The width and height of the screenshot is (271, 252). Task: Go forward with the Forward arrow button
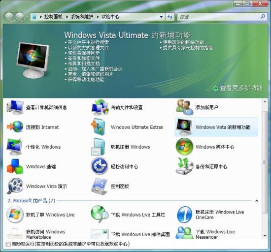[x=20, y=17]
